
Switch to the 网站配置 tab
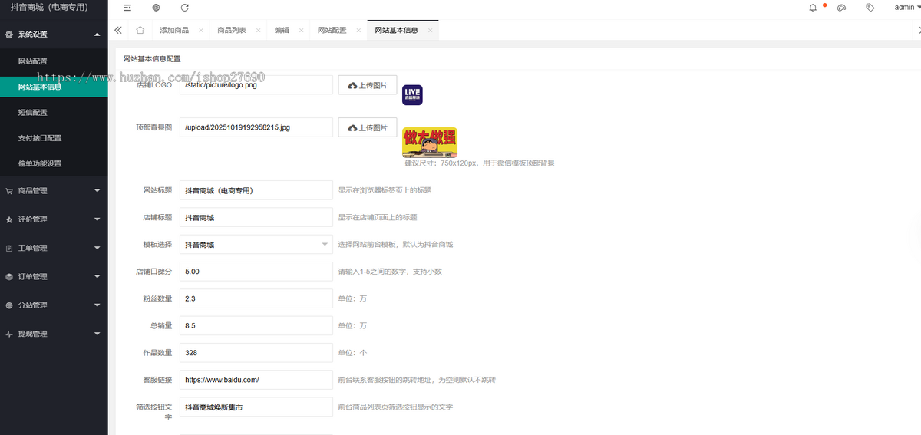click(332, 31)
